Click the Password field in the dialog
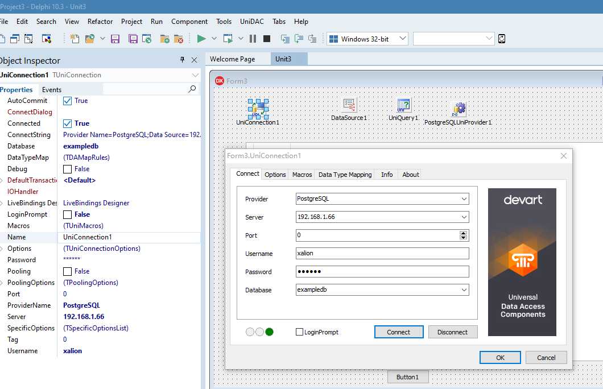Viewport: 603px width, 389px height. [x=382, y=271]
